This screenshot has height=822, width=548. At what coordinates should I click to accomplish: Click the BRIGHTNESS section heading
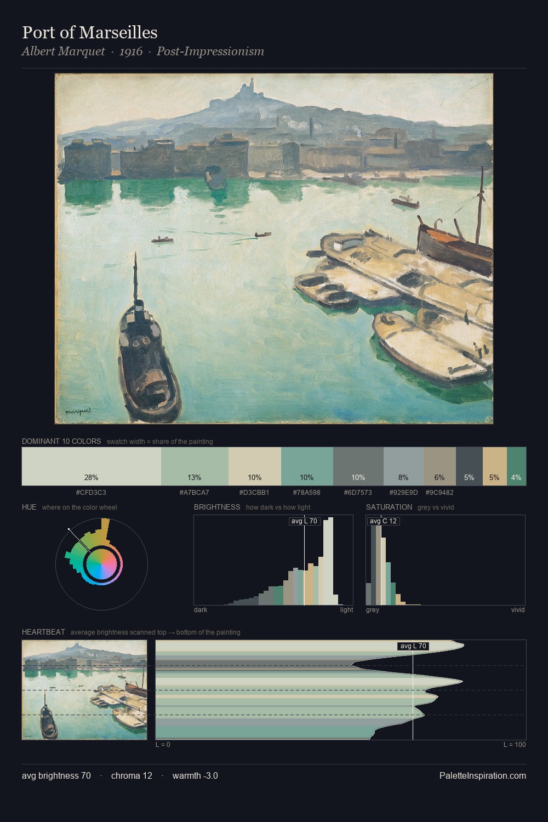pos(217,507)
